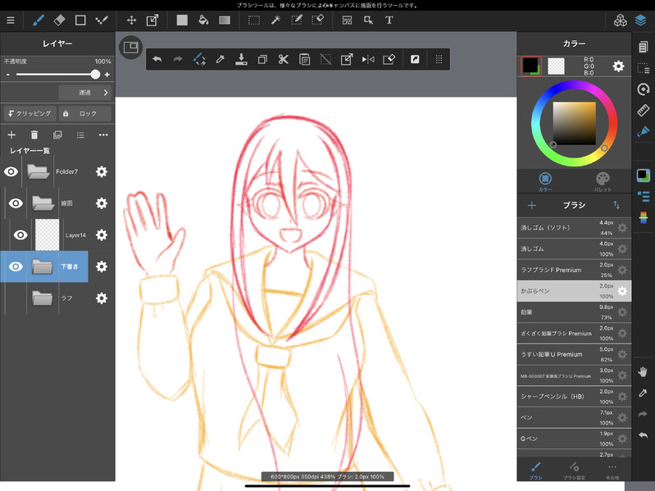
Task: Select the Gradient tool
Action: pyautogui.click(x=225, y=20)
